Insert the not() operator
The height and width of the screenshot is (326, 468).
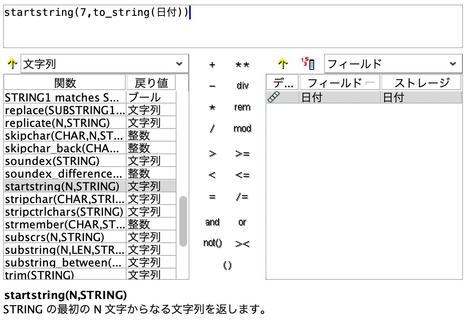tap(212, 244)
